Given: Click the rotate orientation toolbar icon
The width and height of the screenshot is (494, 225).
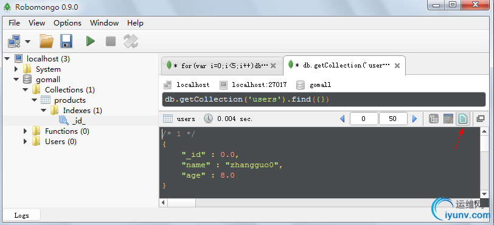Looking at the screenshot, I should [x=130, y=41].
